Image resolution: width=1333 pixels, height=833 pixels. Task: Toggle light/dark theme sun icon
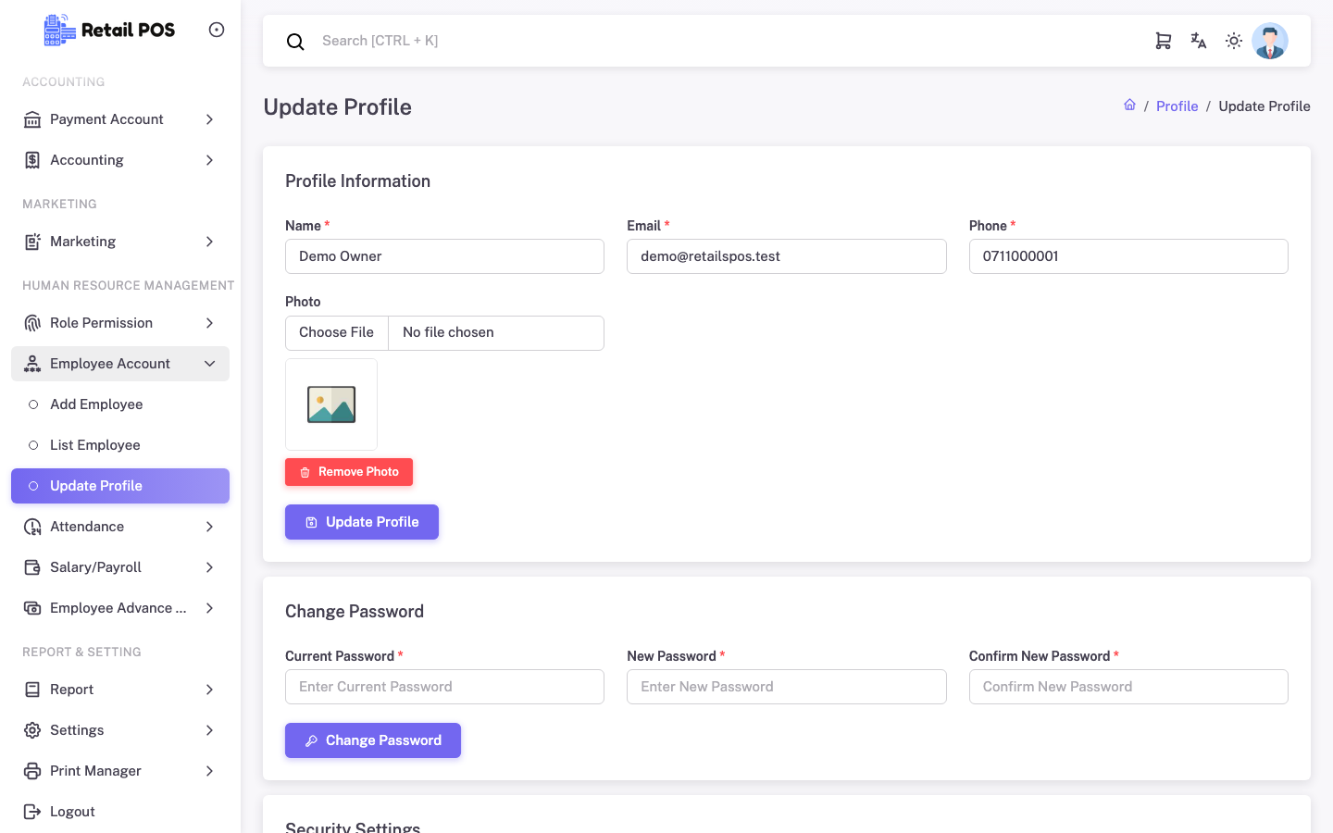click(x=1234, y=41)
